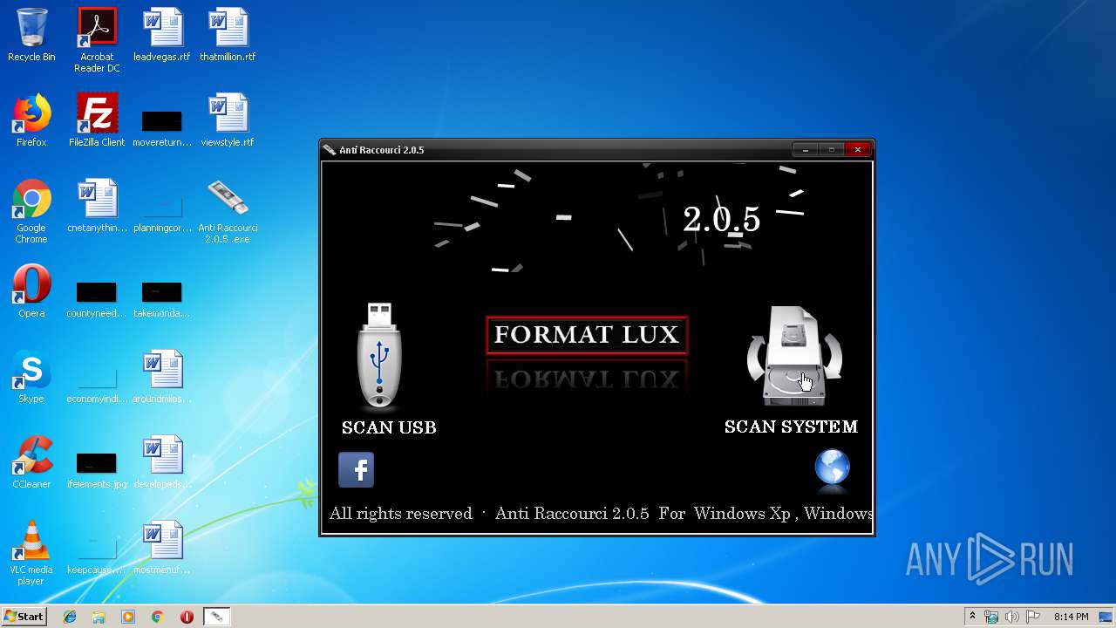Viewport: 1116px width, 628px height.
Task: Select the countyneed desktop file
Action: coord(97,298)
